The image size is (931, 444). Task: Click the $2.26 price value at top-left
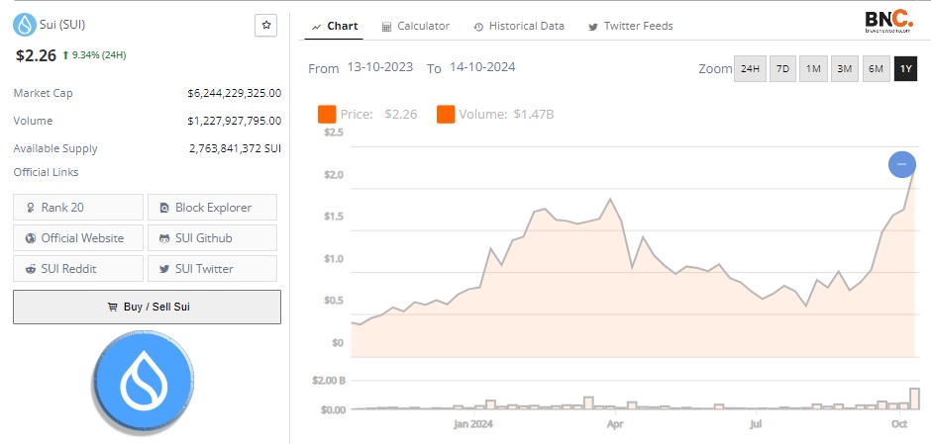coord(36,55)
